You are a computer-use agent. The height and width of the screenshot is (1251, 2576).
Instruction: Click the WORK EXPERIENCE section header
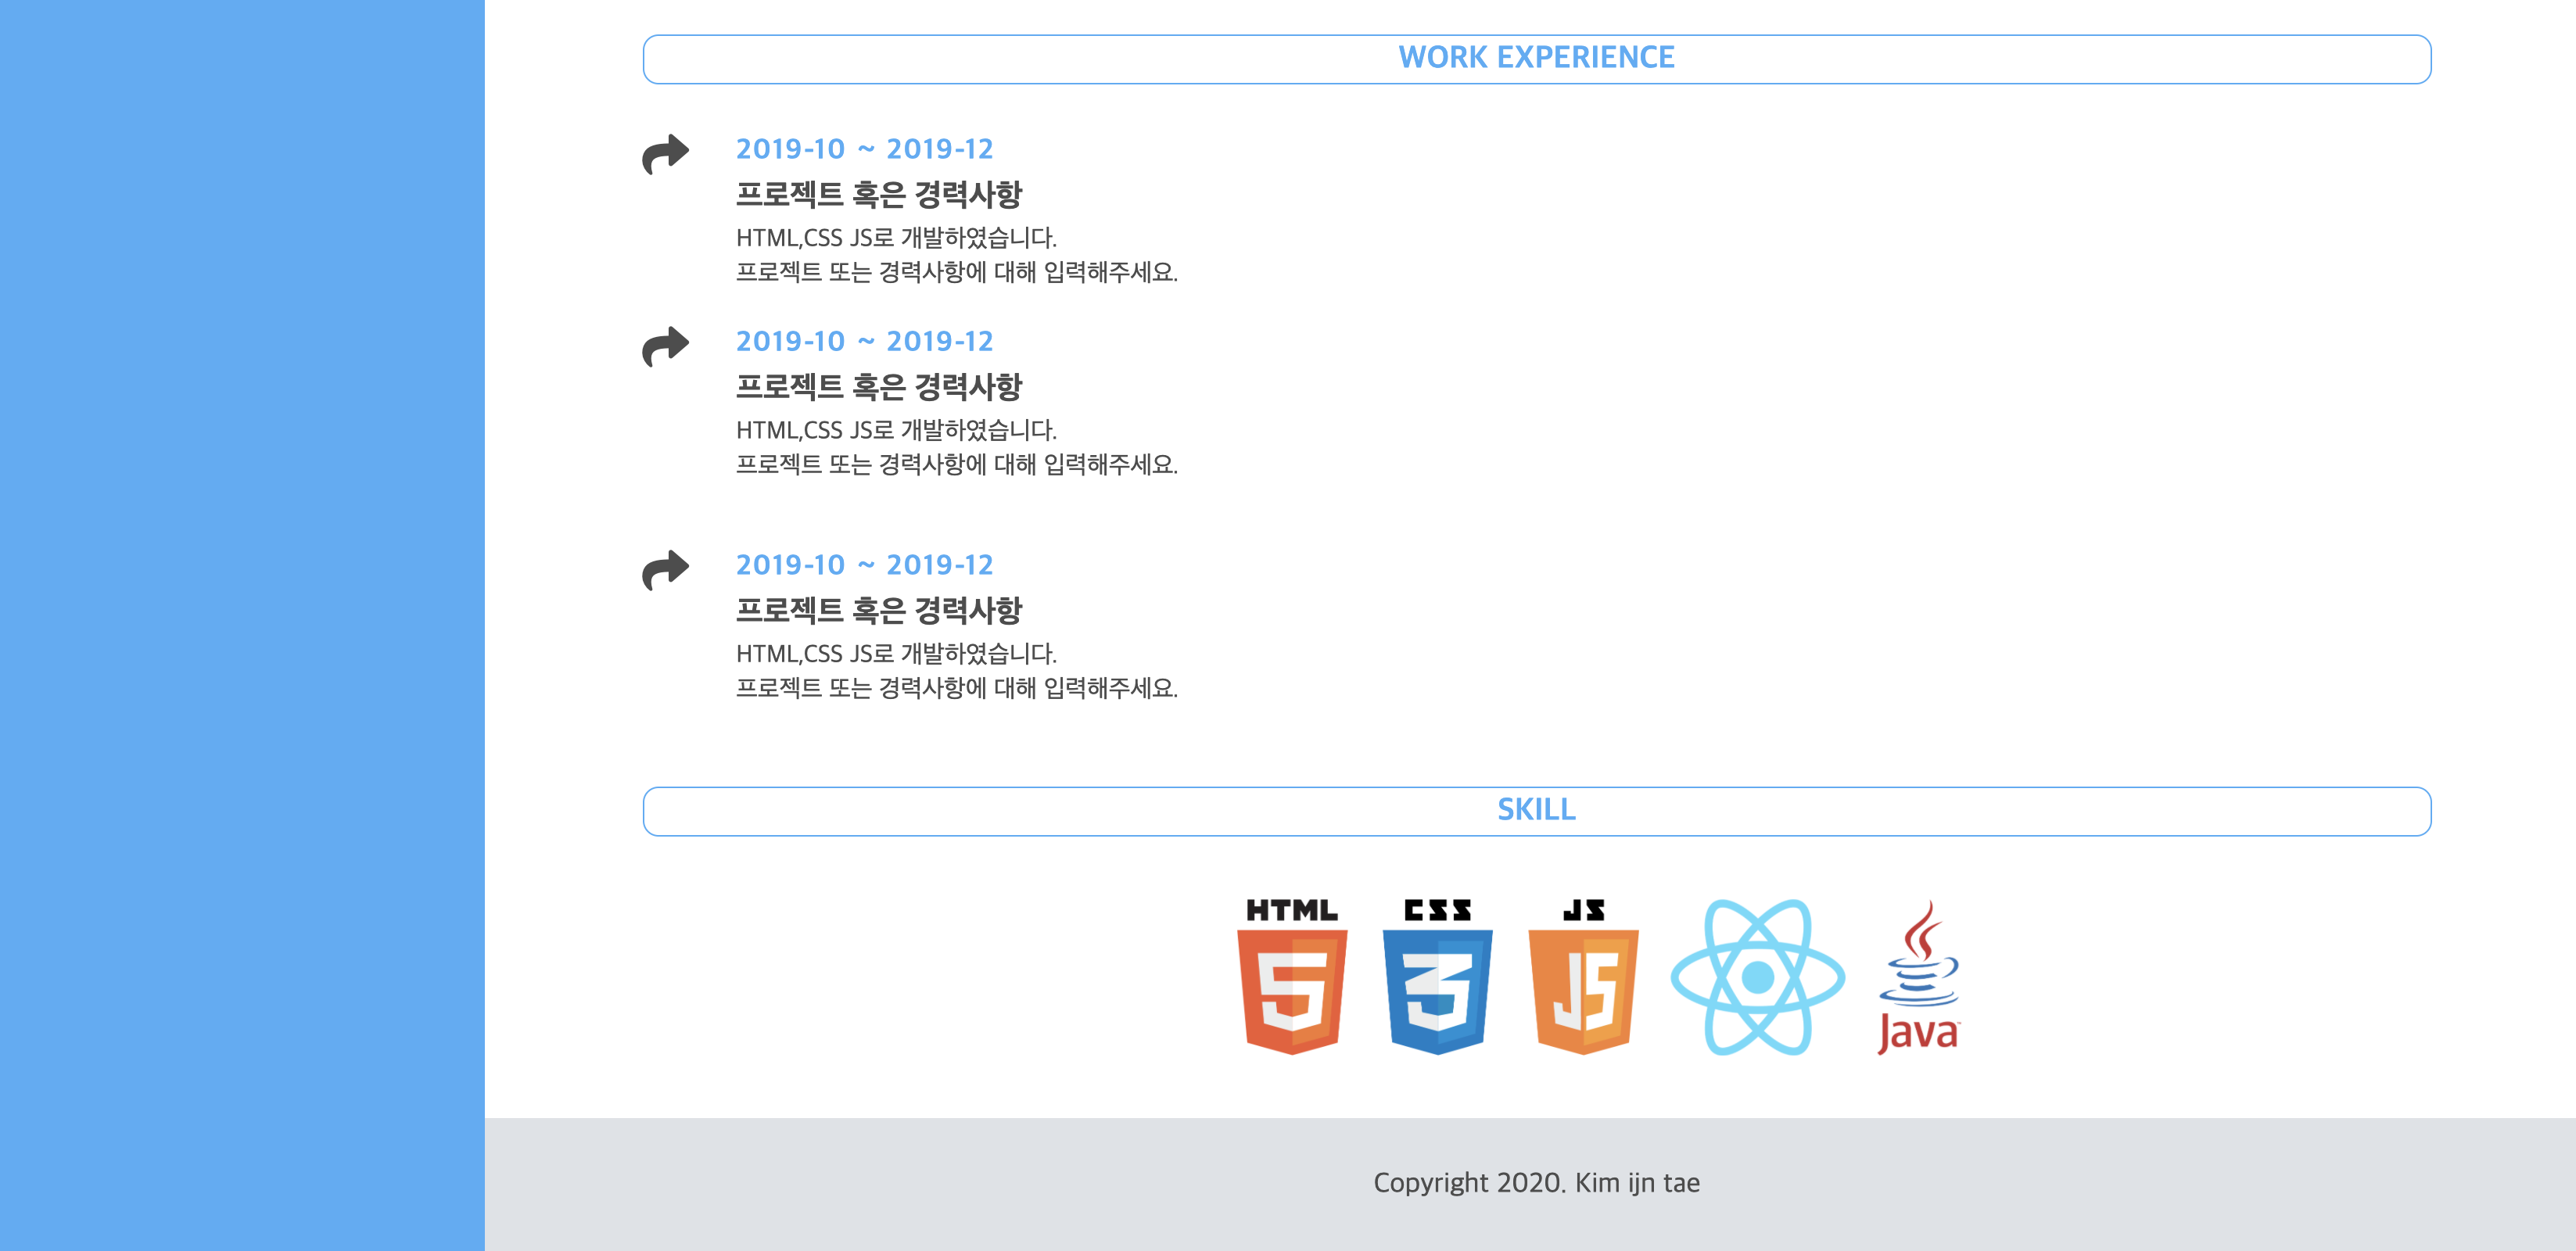coord(1536,58)
